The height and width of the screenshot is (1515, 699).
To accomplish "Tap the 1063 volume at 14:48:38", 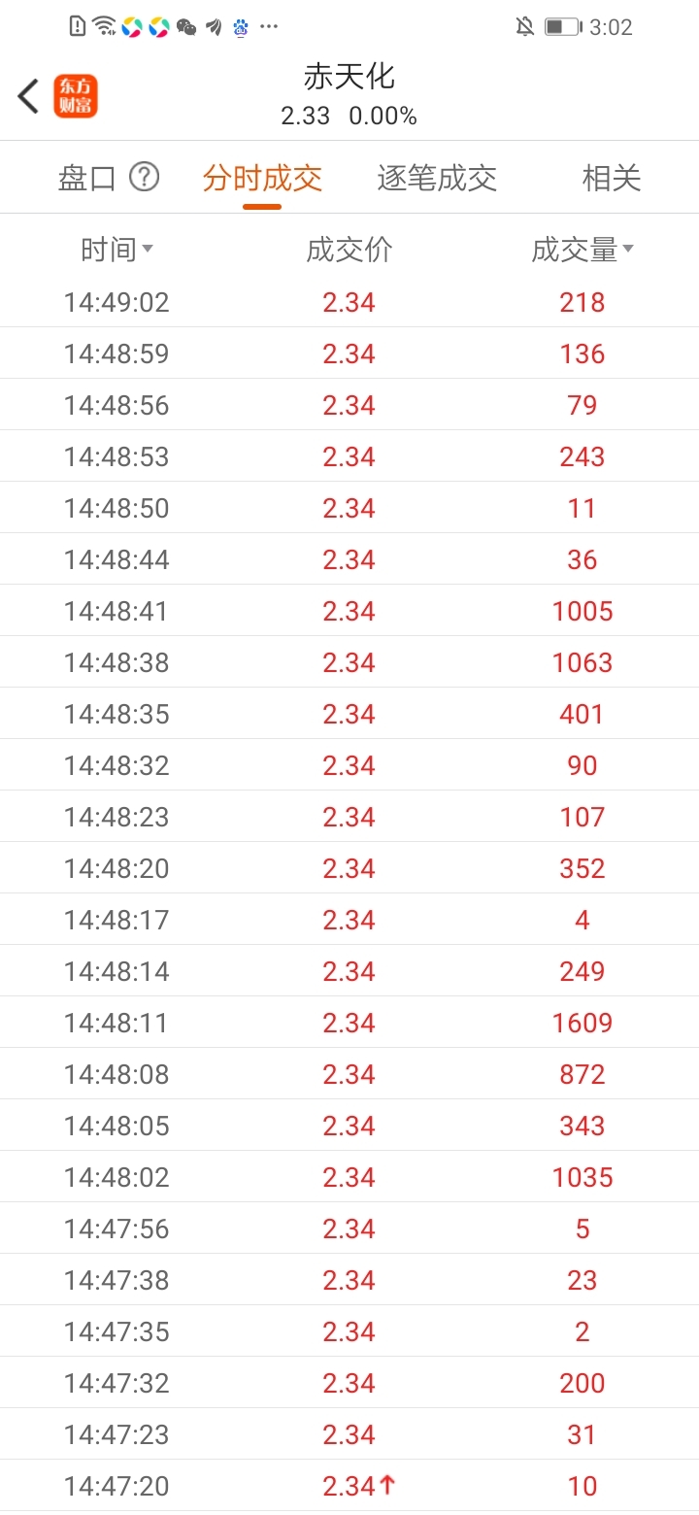I will pos(582,662).
